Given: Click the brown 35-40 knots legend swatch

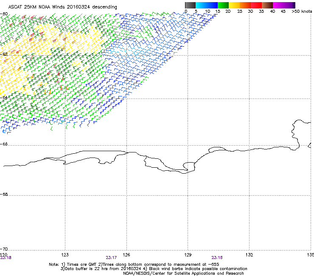Looking at the screenshot, I should coord(267,5).
